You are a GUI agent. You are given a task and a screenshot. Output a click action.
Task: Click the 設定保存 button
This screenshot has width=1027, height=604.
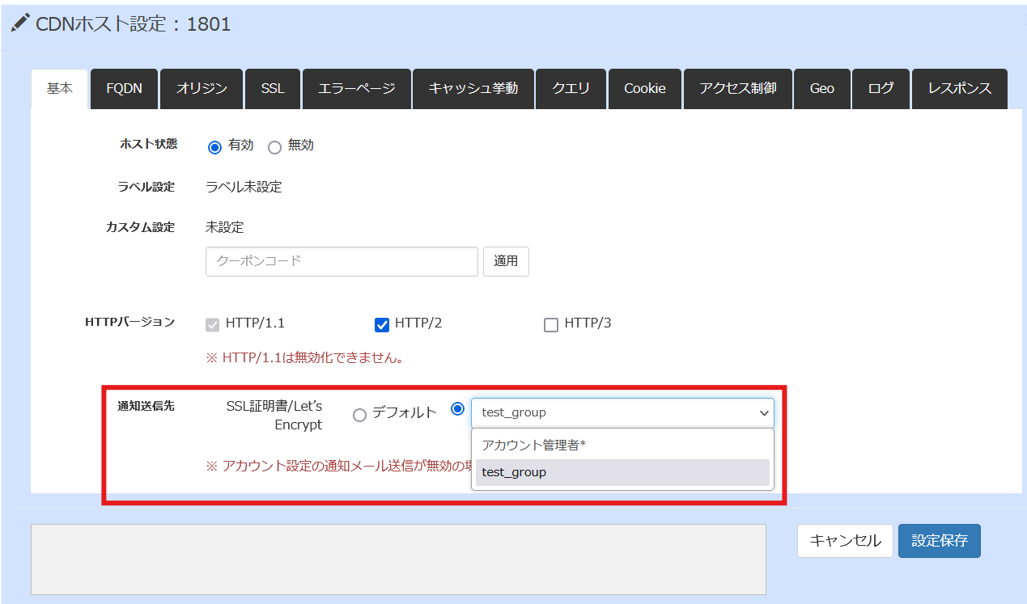click(940, 541)
